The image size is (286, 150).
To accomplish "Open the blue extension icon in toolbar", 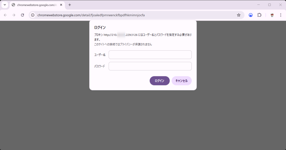I will 251,15.
